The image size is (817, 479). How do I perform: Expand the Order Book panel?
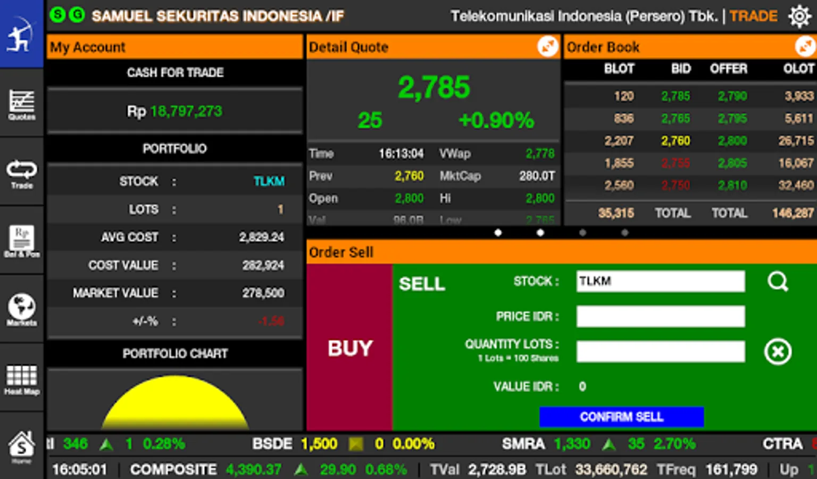tap(805, 46)
